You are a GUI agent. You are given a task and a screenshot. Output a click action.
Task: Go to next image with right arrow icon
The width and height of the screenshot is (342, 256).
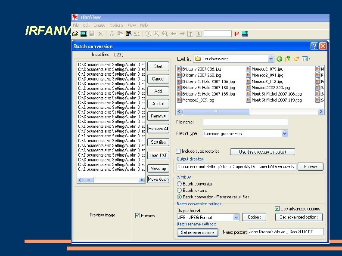coord(182,34)
